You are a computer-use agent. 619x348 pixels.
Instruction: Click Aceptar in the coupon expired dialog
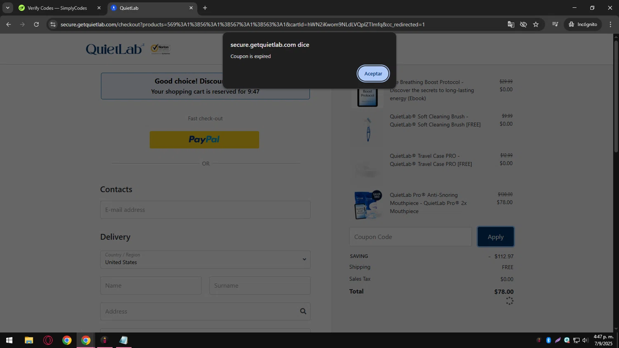click(x=373, y=73)
